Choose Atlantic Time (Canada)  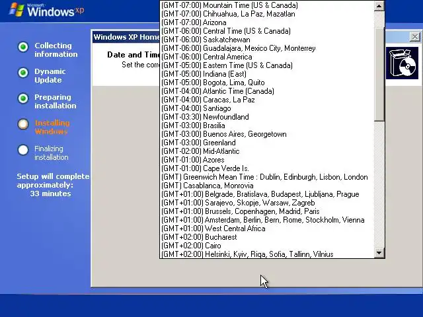click(x=267, y=91)
